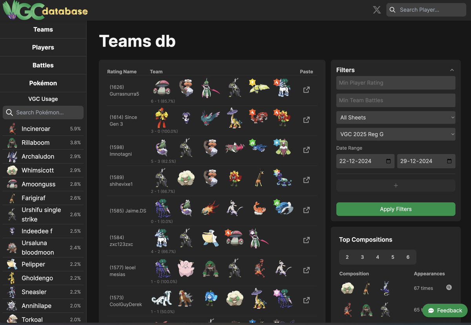Open Whimsicott usage entry

click(x=43, y=171)
